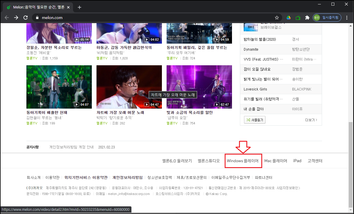The image size is (354, 214).
Task: Open video title 장필순, 차분한 목소리로 부르는
Action: (x=54, y=47)
